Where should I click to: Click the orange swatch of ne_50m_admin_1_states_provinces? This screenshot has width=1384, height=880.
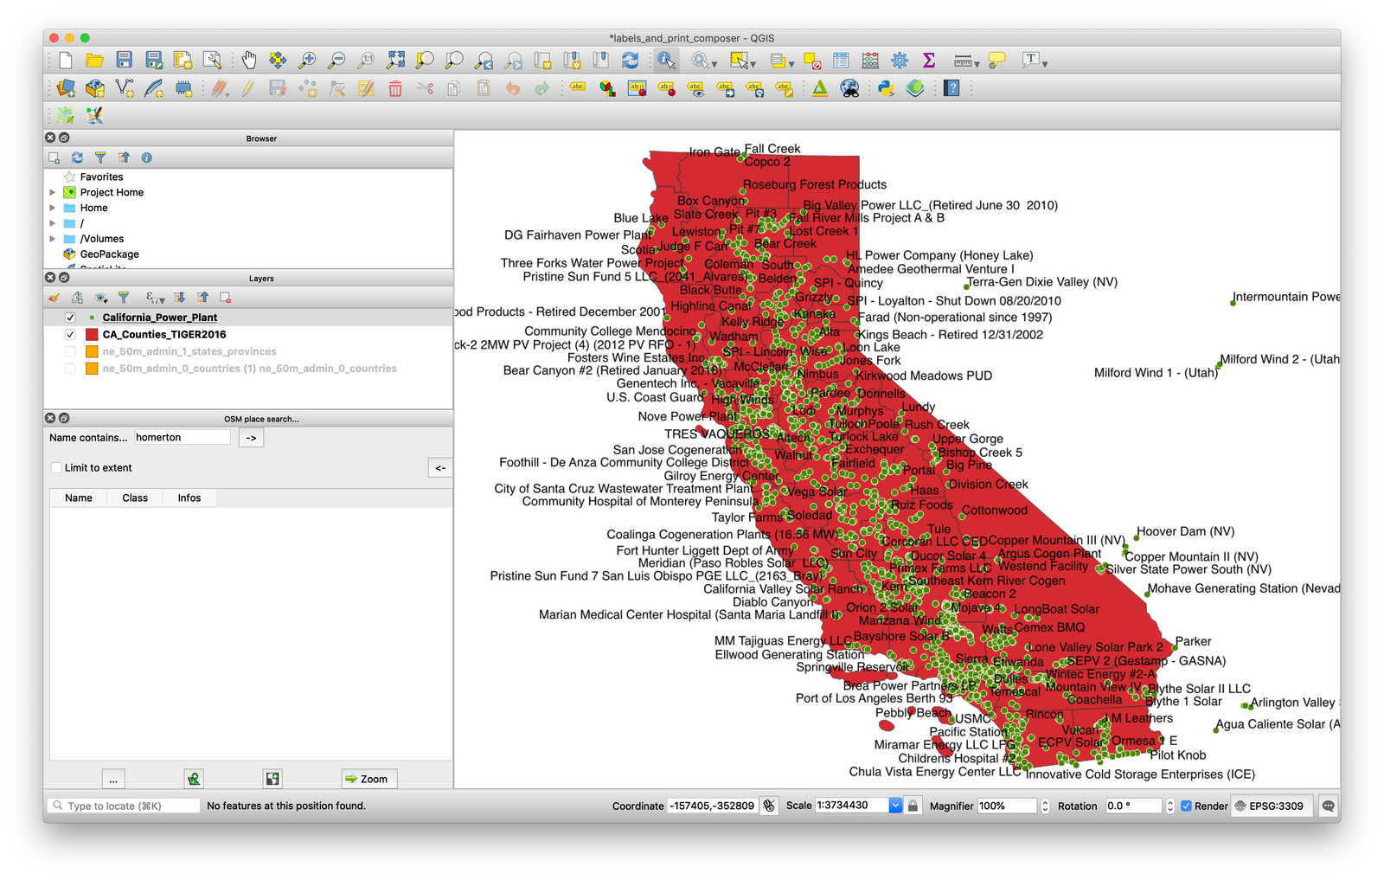pyautogui.click(x=92, y=351)
